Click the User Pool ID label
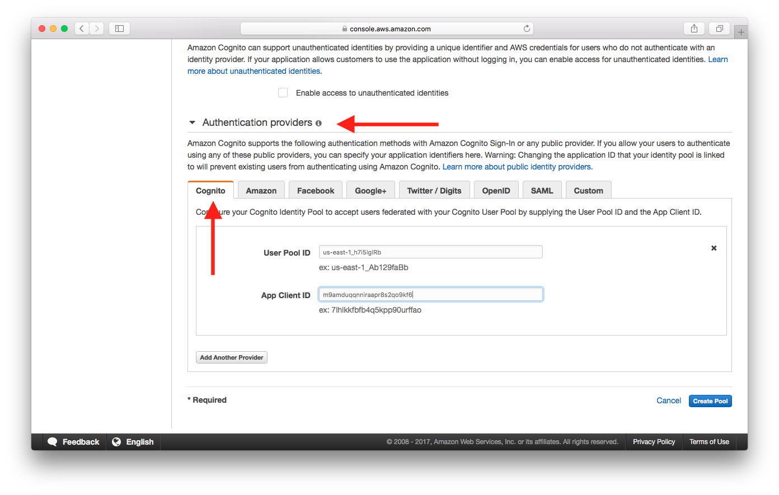Viewport: 779px width, 495px height. (x=287, y=253)
